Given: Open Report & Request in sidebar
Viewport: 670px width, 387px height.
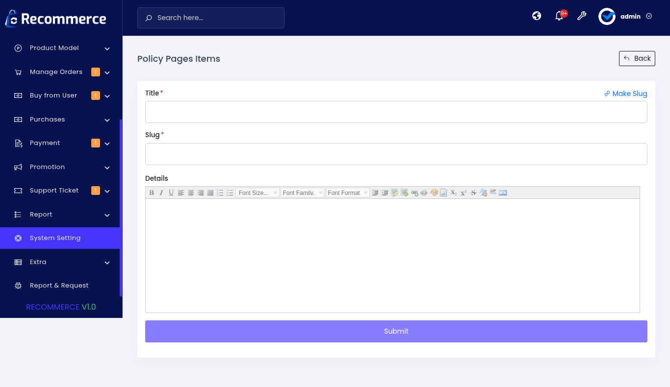Looking at the screenshot, I should coord(60,286).
